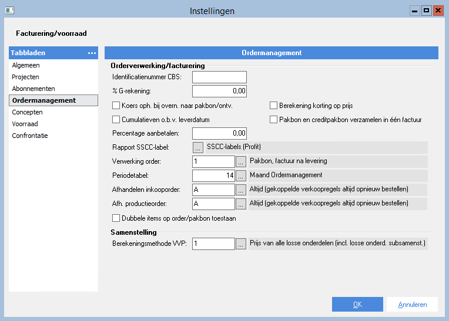The image size is (449, 321).
Task: Click the % G-rekening value field
Action: (x=219, y=91)
